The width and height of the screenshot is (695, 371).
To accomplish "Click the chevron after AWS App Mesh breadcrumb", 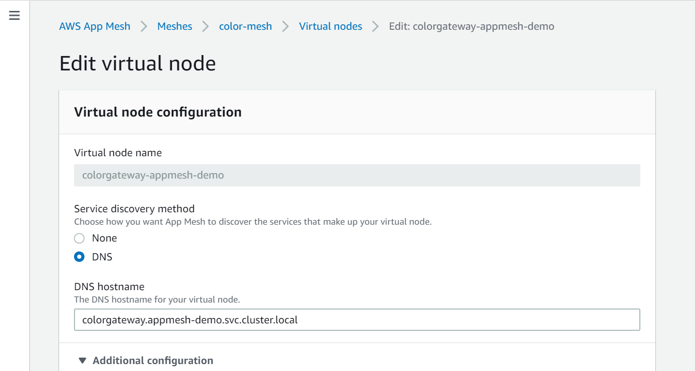I will pos(144,26).
